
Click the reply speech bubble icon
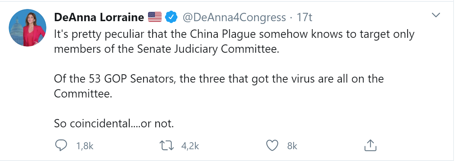point(61,146)
